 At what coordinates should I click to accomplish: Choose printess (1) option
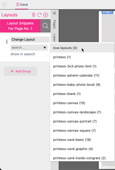click(82, 57)
